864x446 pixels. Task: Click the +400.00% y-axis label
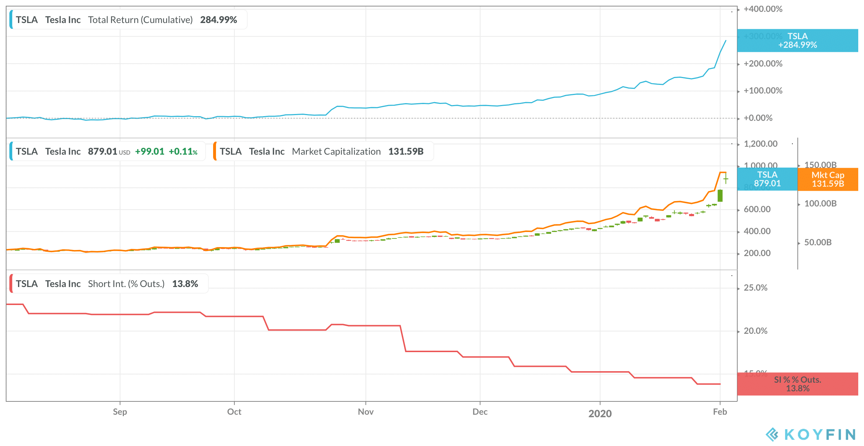point(763,9)
